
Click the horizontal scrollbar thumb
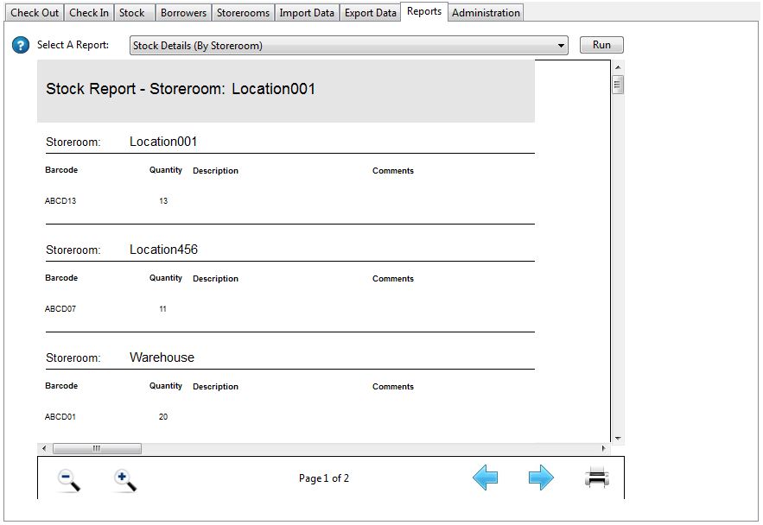click(97, 449)
